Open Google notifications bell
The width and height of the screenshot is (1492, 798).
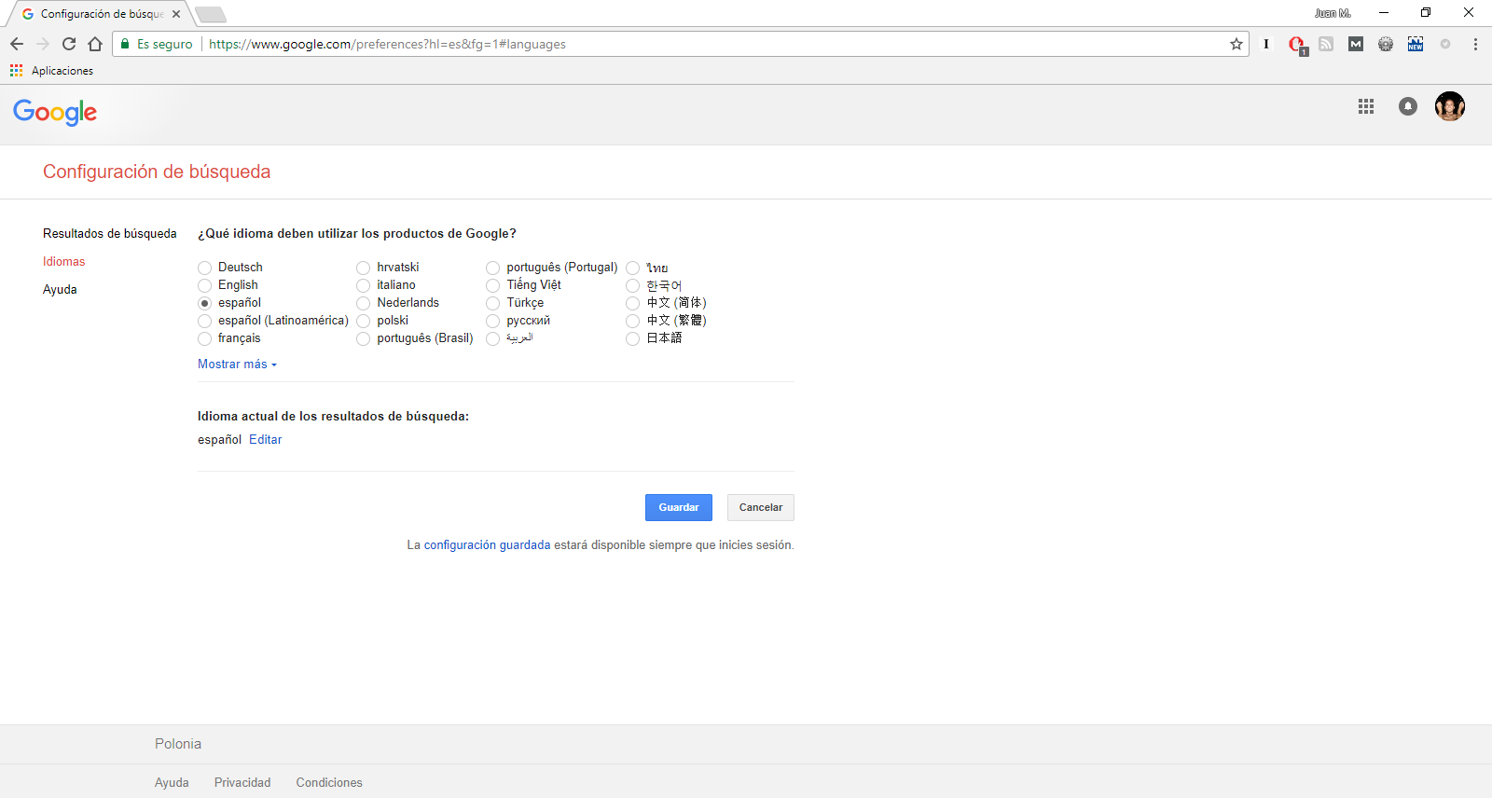(1408, 106)
